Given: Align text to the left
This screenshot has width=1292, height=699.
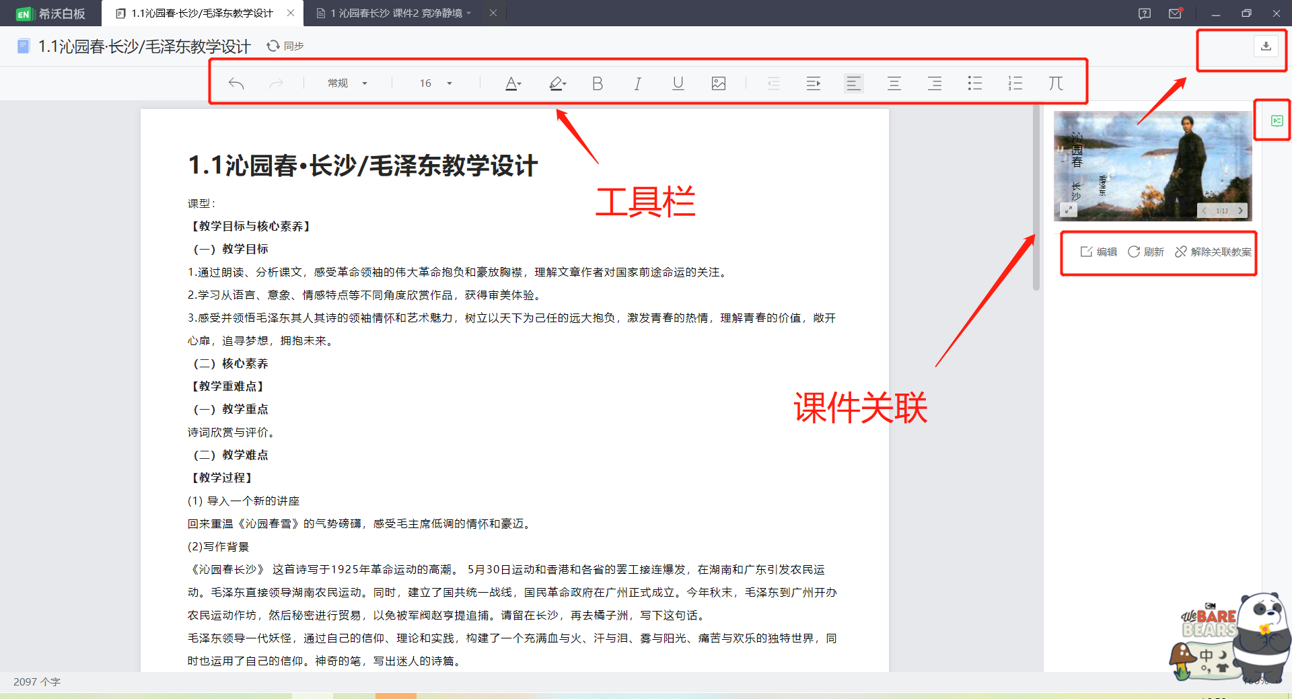Looking at the screenshot, I should tap(853, 83).
